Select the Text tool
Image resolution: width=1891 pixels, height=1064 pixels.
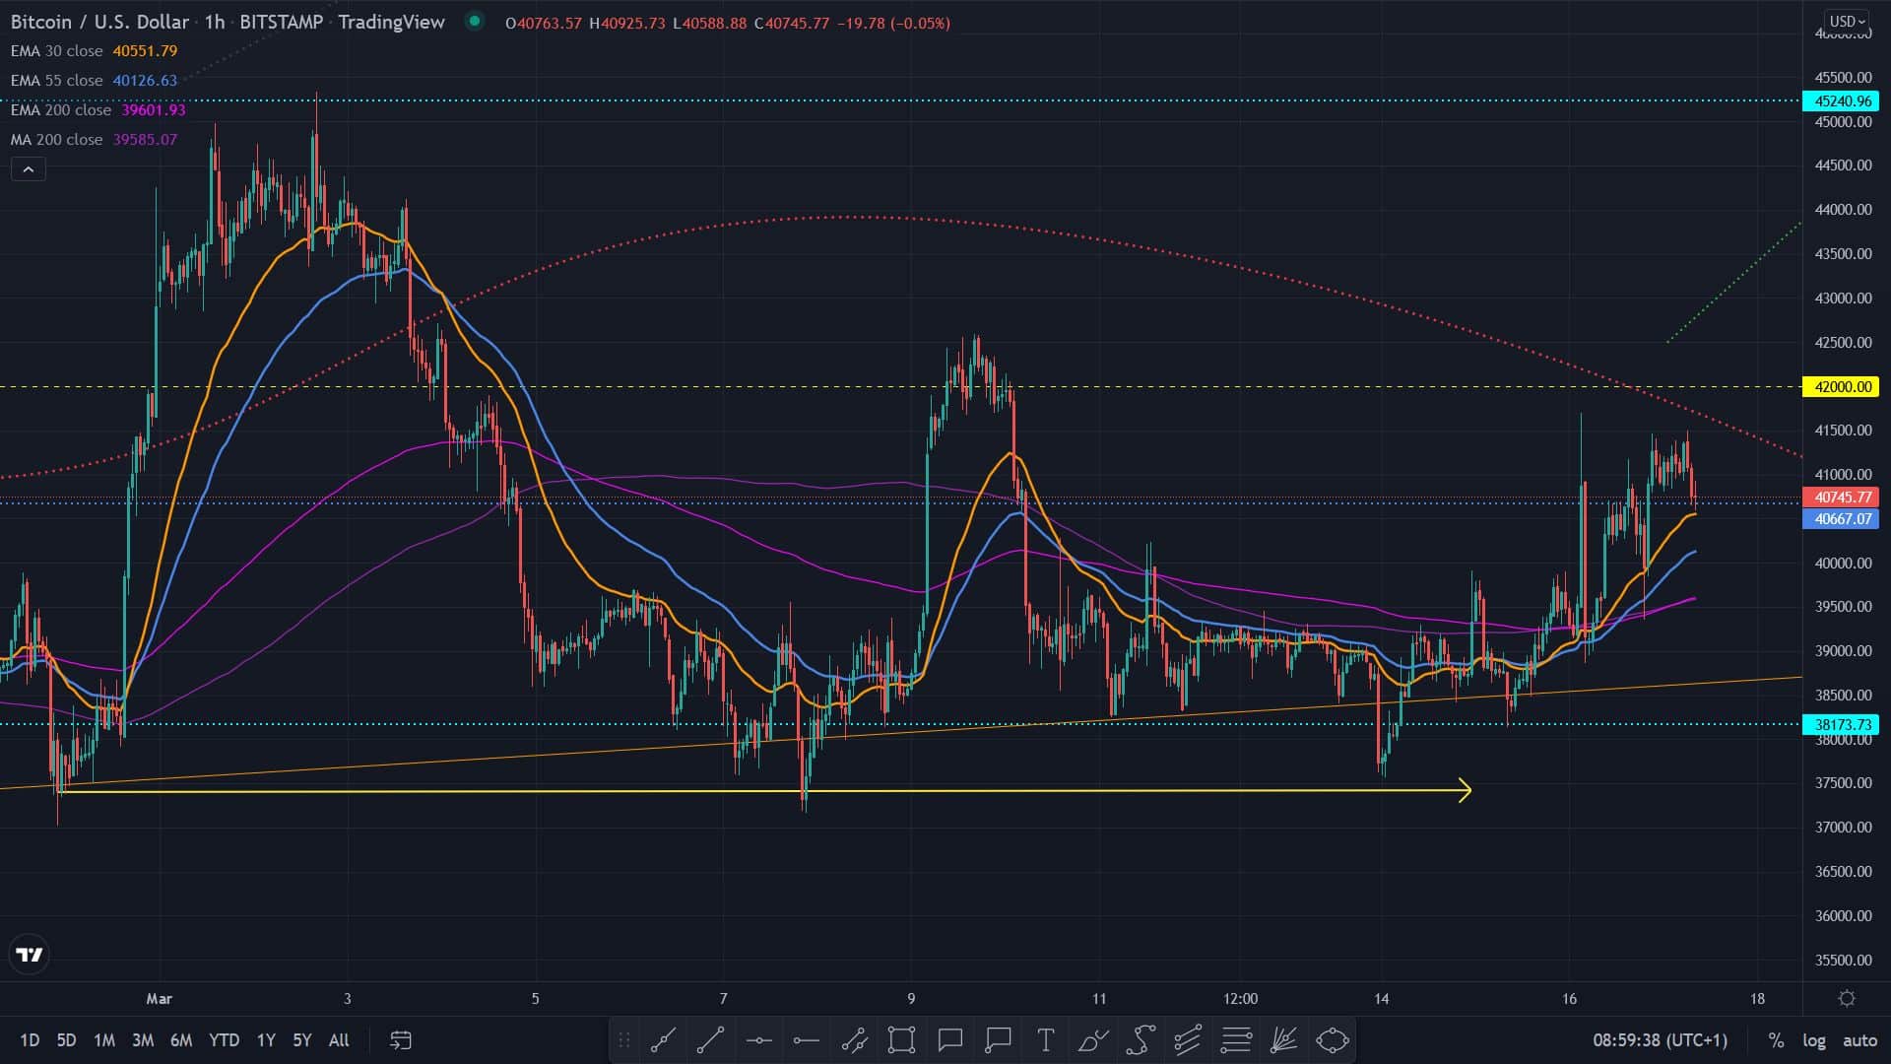point(1045,1039)
